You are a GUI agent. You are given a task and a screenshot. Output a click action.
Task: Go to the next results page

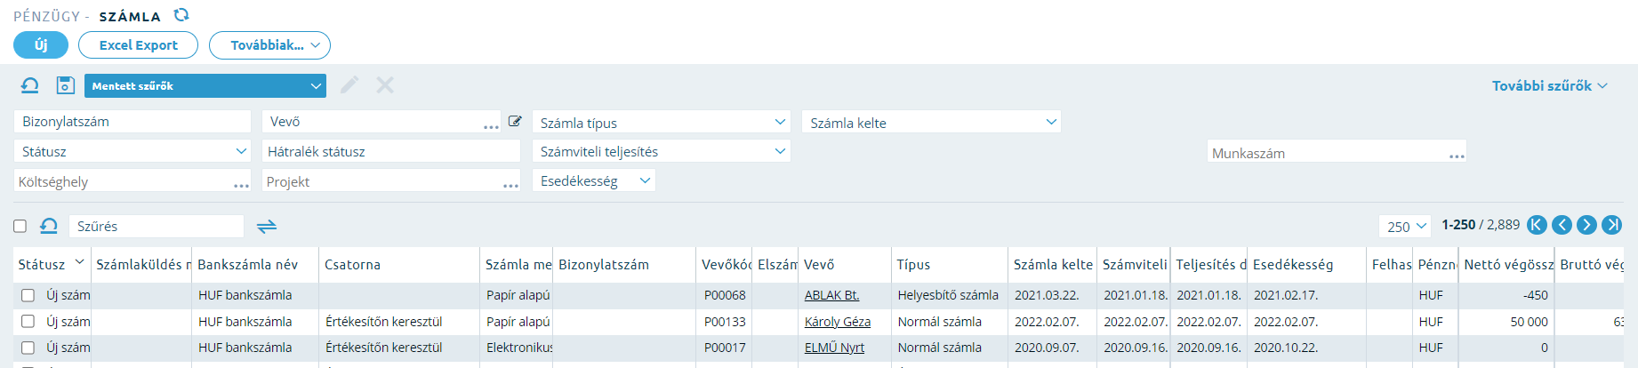(x=1587, y=225)
